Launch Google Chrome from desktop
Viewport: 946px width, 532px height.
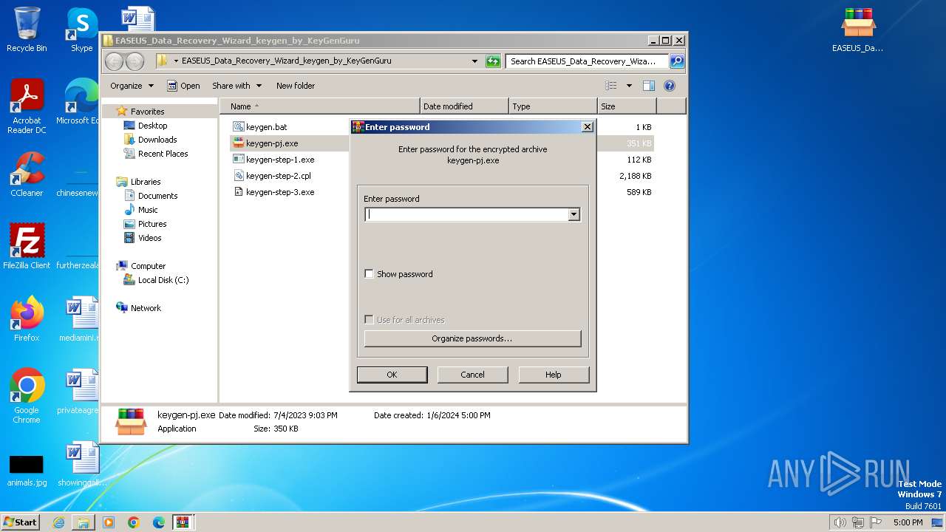pyautogui.click(x=27, y=396)
